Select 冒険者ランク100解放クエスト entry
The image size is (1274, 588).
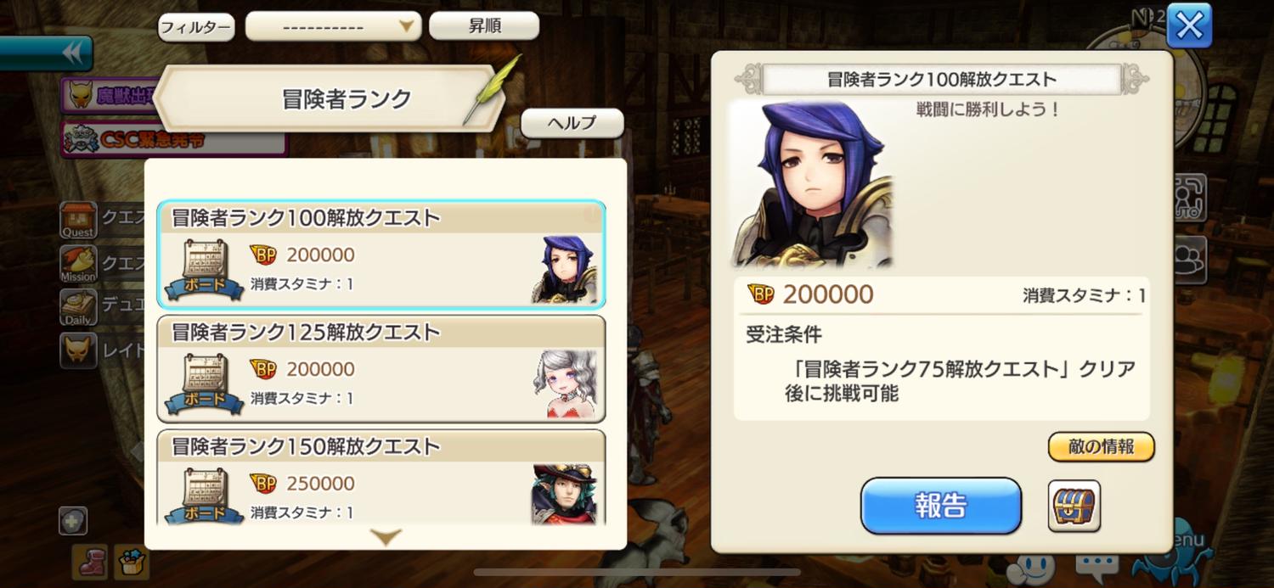(381, 255)
